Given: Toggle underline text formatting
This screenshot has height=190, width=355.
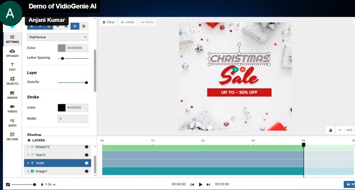Looking at the screenshot, I should 49,26.
